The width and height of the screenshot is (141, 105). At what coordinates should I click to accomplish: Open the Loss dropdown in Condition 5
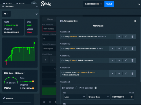(75, 97)
